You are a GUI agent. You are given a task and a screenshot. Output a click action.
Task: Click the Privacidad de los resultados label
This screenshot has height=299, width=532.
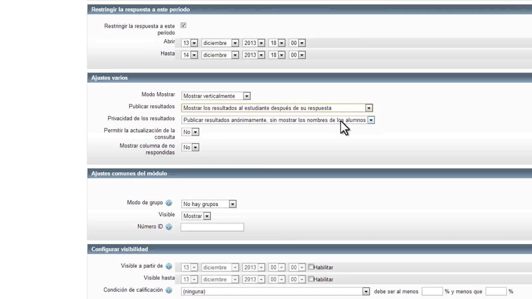click(x=141, y=118)
